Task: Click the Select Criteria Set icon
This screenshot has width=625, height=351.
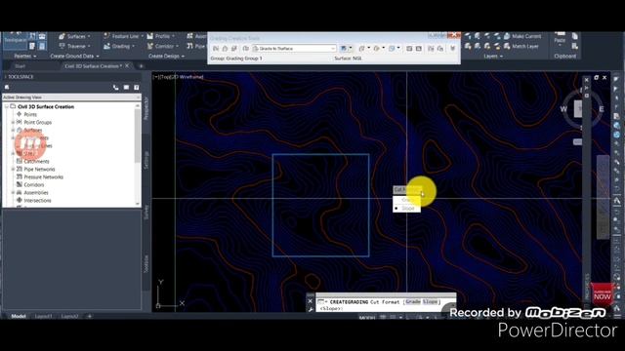Action: pos(245,49)
